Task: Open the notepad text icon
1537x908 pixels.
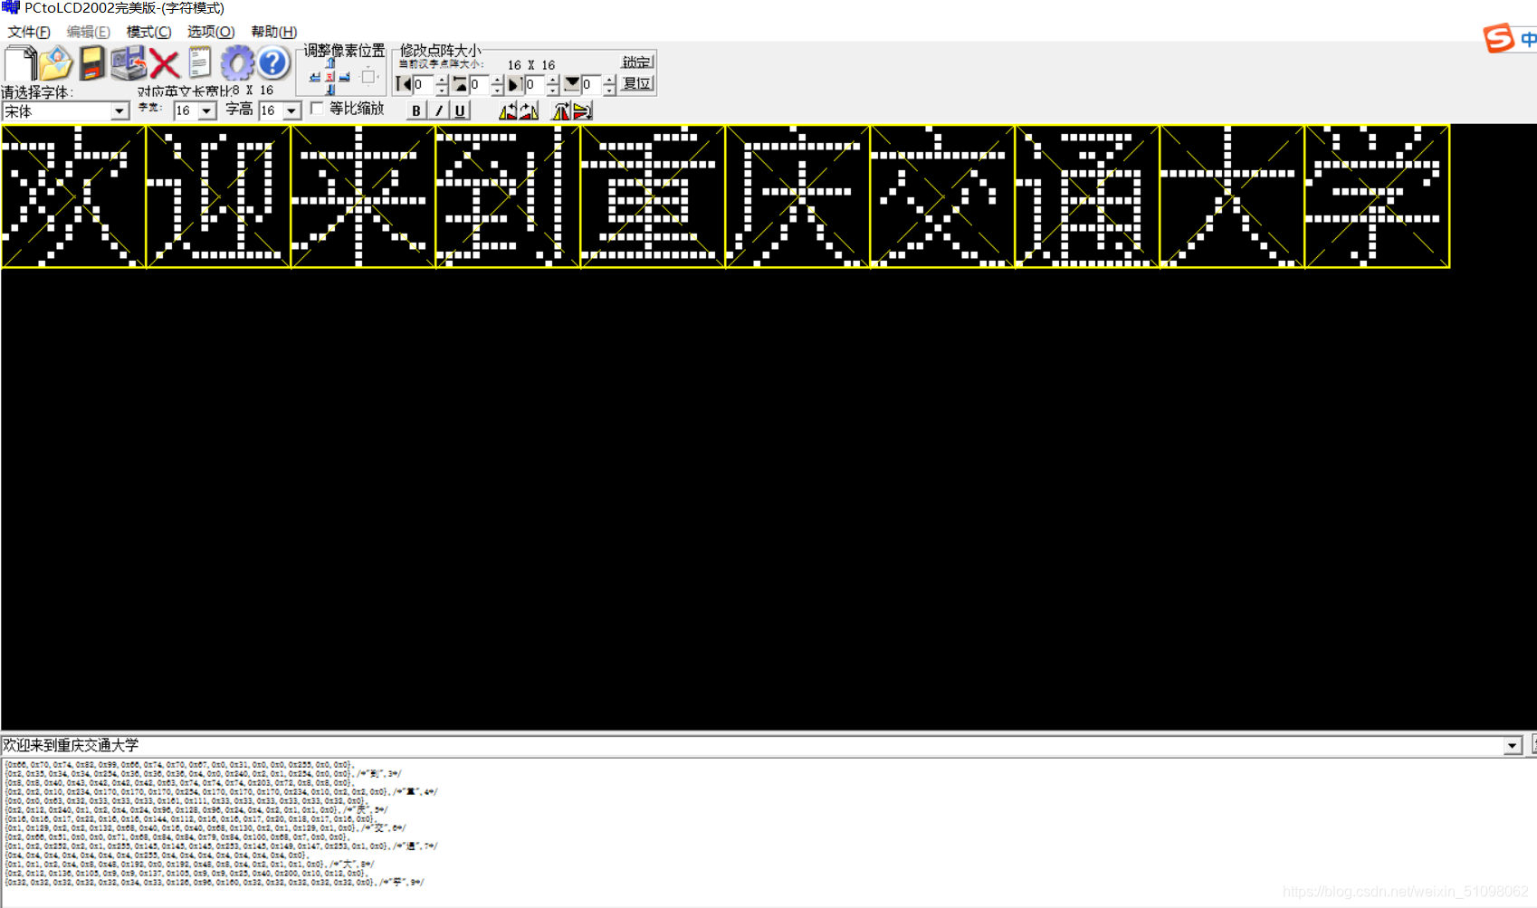Action: click(x=200, y=63)
